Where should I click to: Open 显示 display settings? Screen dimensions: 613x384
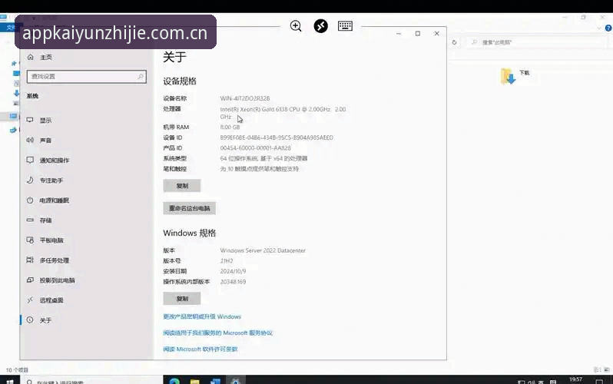38,120
